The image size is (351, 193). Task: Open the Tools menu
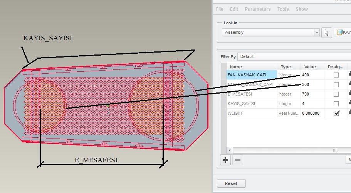tap(283, 9)
